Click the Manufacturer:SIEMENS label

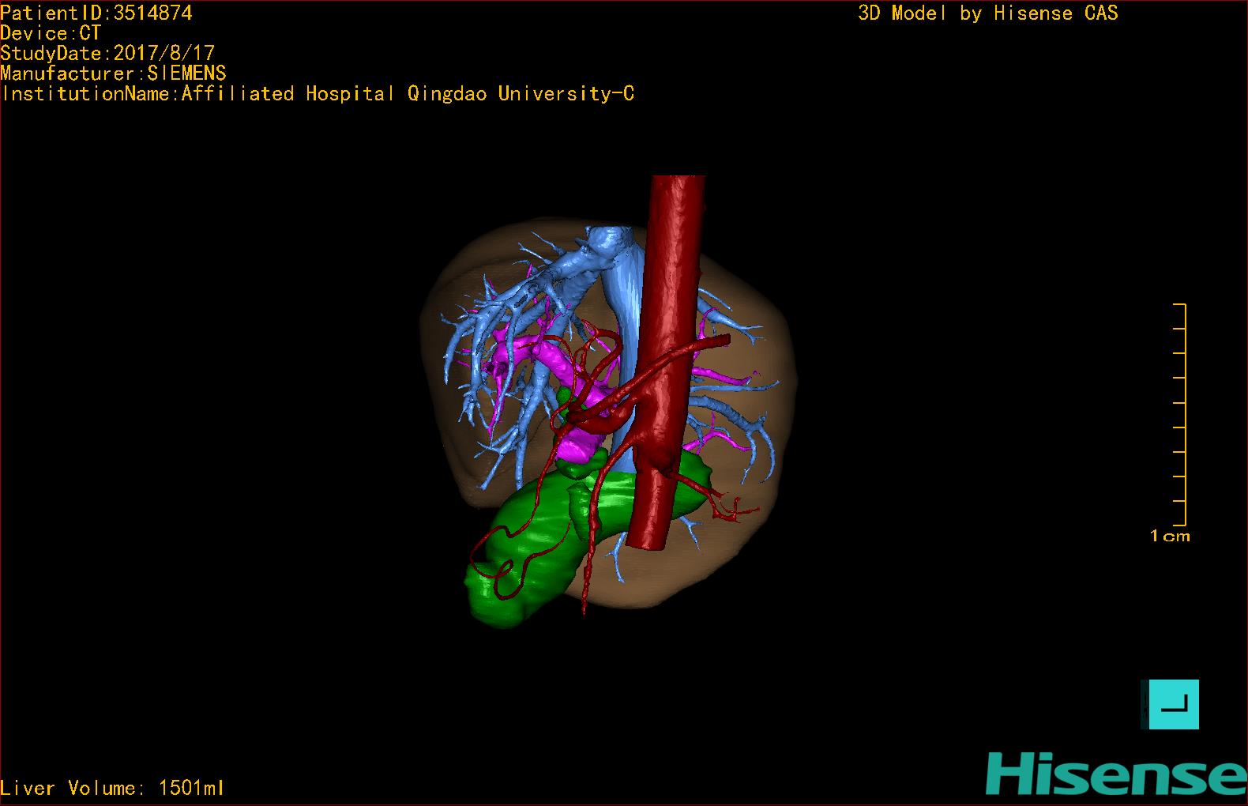click(x=113, y=73)
